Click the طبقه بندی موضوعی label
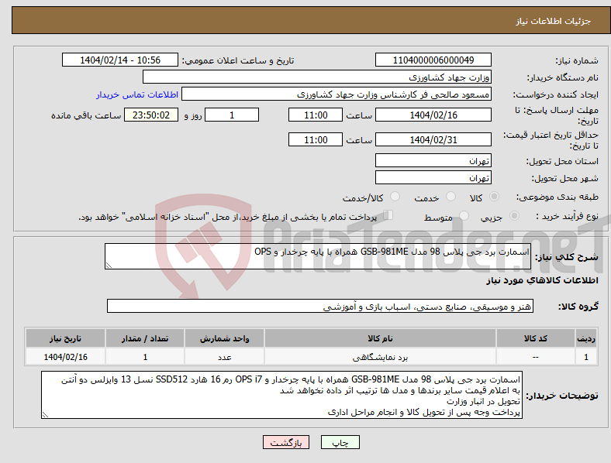Viewport: 611px width, 463px height. (x=557, y=197)
